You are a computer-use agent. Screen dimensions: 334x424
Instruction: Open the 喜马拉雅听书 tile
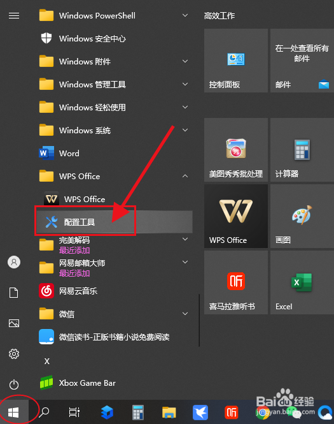tap(236, 282)
